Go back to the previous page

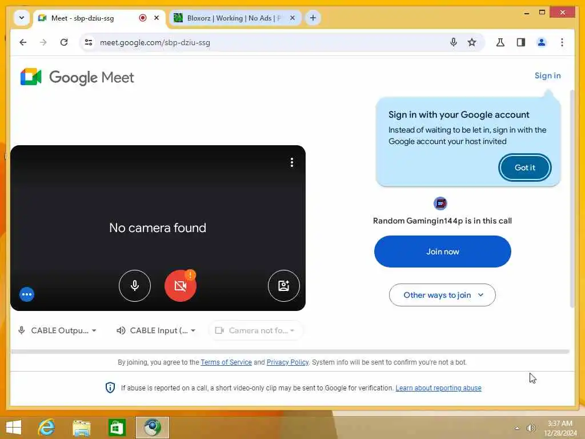23,42
